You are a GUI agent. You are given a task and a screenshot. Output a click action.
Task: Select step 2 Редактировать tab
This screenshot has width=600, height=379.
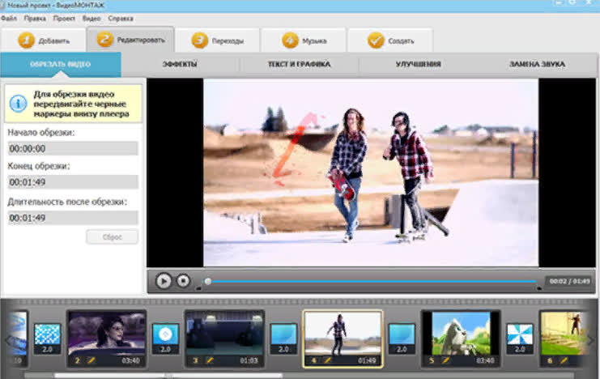[x=130, y=40]
